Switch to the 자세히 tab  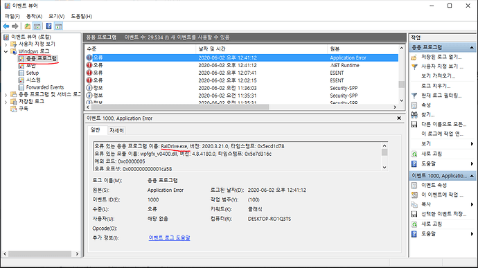[x=116, y=130]
